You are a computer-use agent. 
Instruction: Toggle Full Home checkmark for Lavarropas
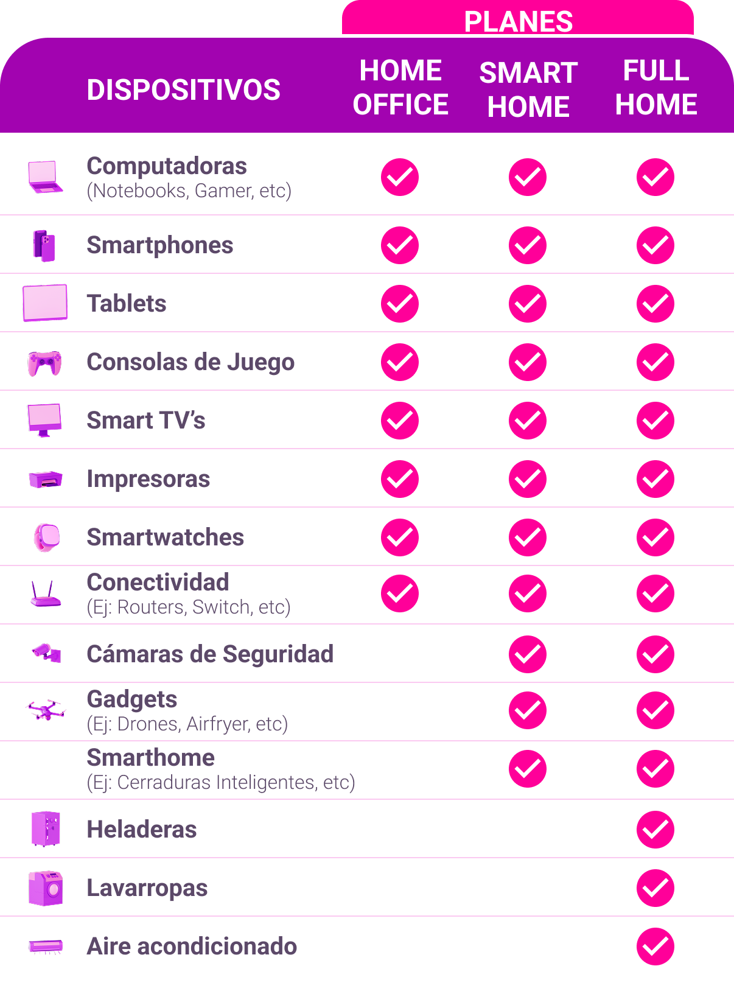pos(655,888)
